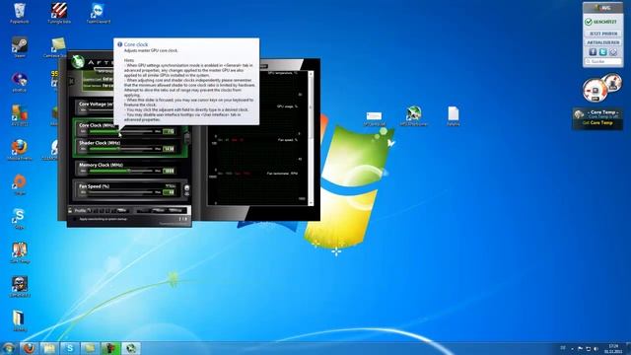This screenshot has width=631, height=355.
Task: Click the Fan Speed value edit field
Action: pyautogui.click(x=169, y=192)
